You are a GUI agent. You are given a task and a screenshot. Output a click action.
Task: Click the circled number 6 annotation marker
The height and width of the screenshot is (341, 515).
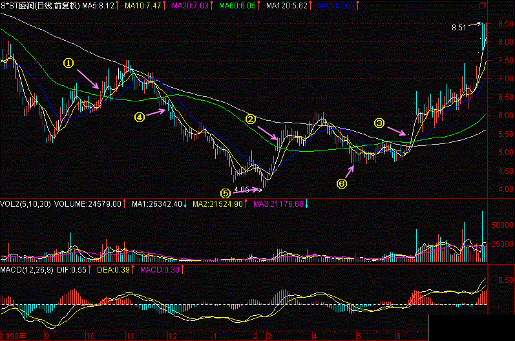[342, 183]
